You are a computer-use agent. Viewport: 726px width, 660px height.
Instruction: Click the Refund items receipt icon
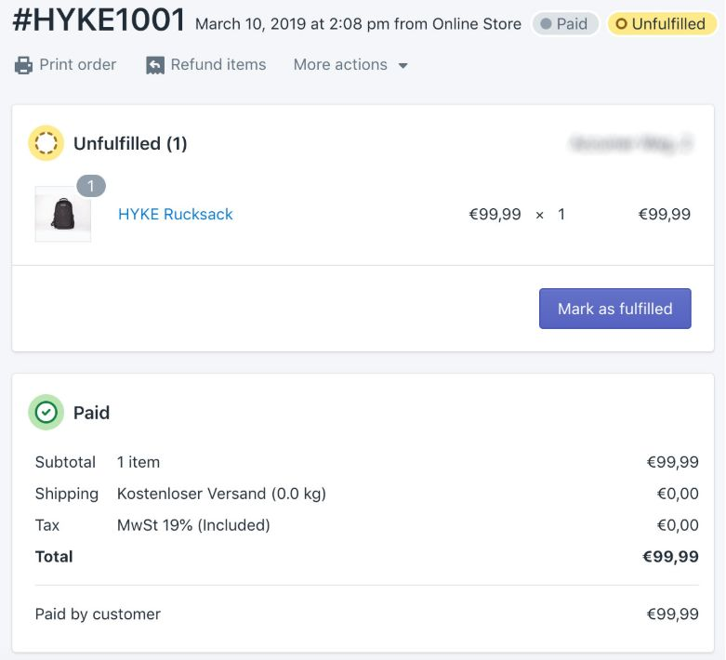point(155,65)
